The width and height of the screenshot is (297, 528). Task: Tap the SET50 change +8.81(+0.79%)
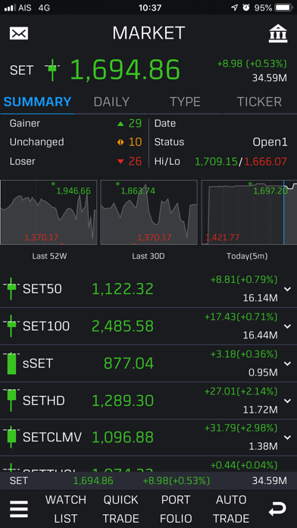(244, 279)
